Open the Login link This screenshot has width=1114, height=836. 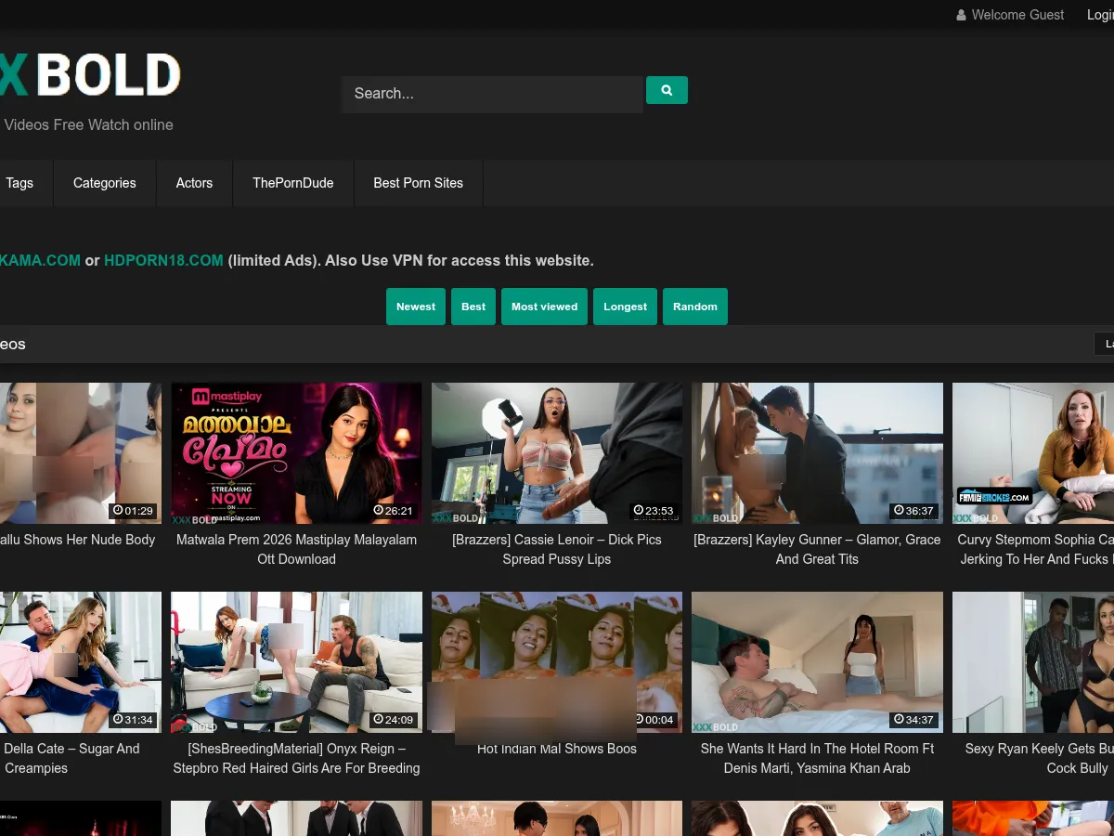pyautogui.click(x=1100, y=15)
